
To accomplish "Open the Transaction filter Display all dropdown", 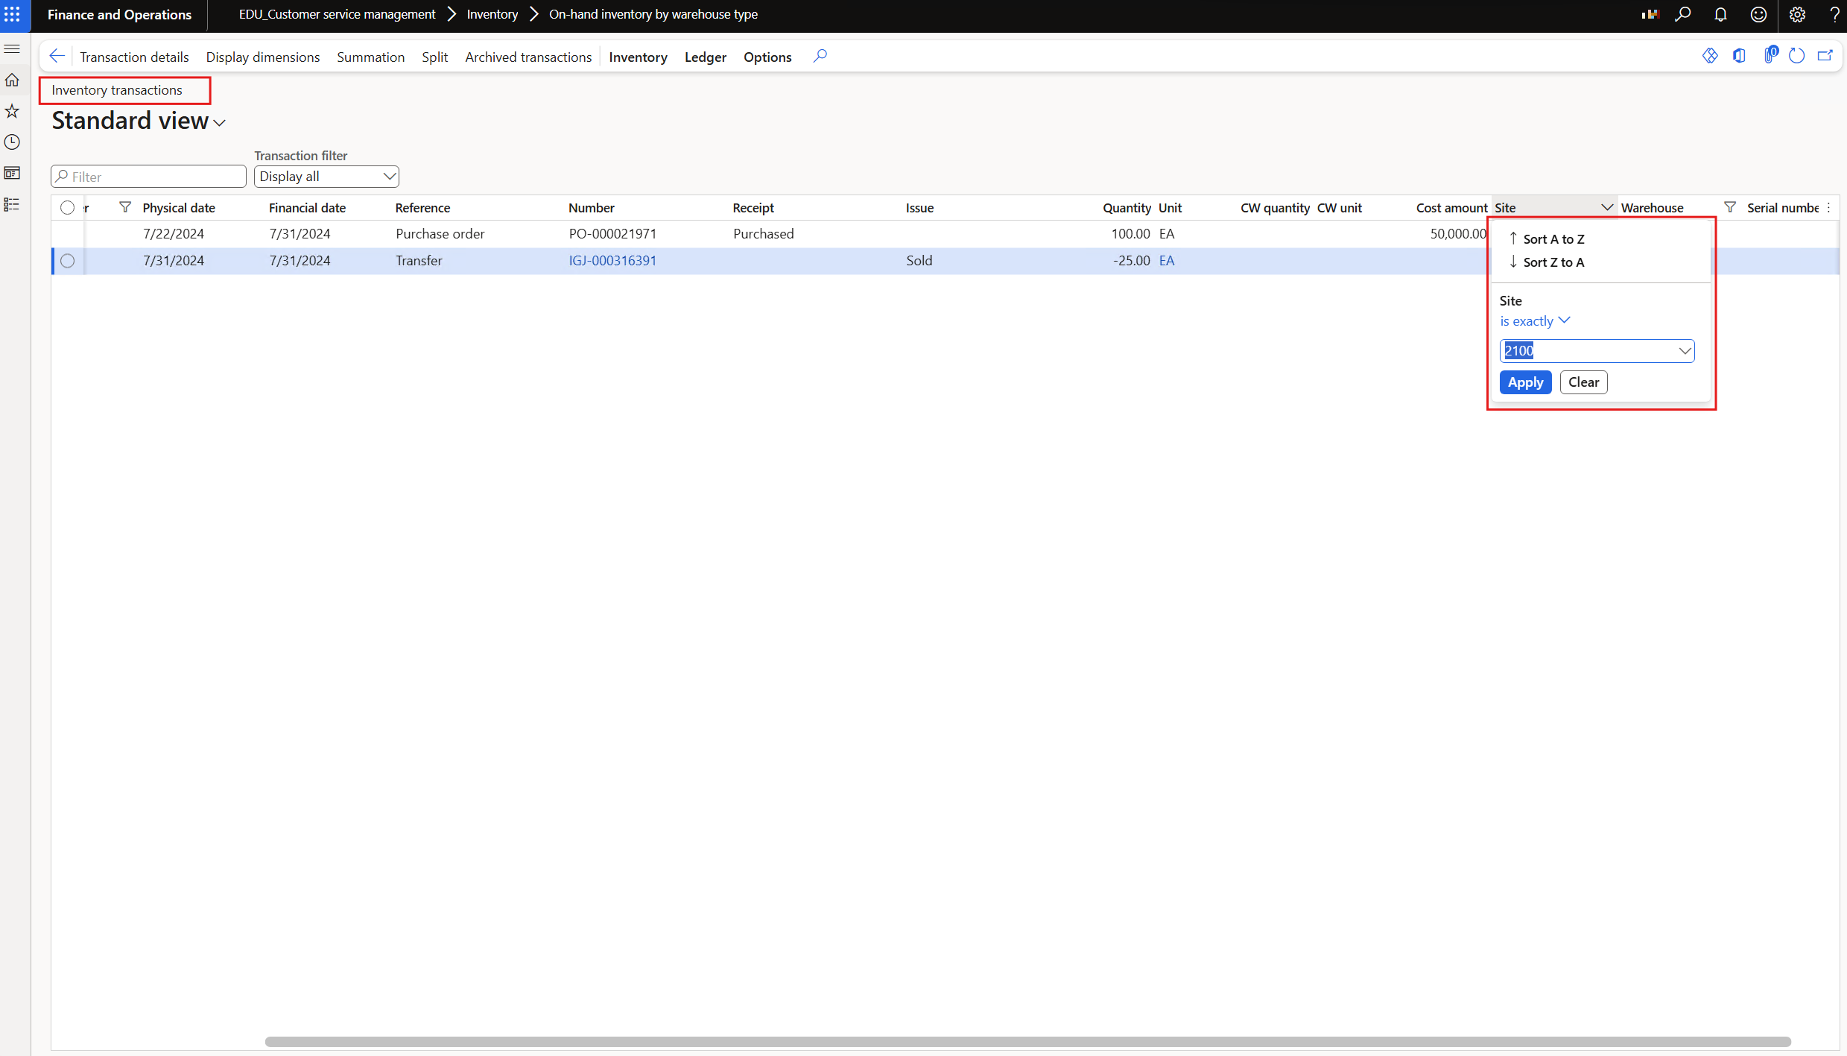I will tap(326, 177).
